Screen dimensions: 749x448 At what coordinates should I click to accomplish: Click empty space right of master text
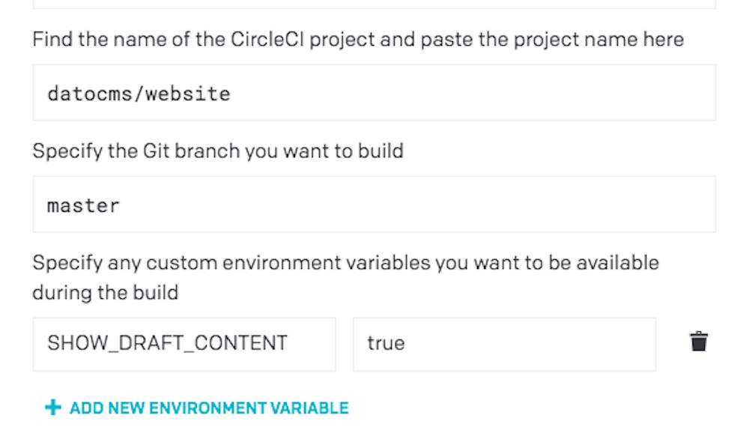416,206
